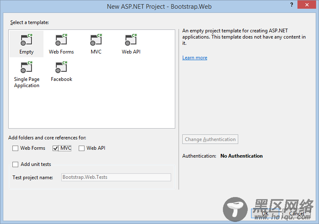319x224 pixels.
Task: Enable the Add unit tests checkbox
Action: point(15,164)
